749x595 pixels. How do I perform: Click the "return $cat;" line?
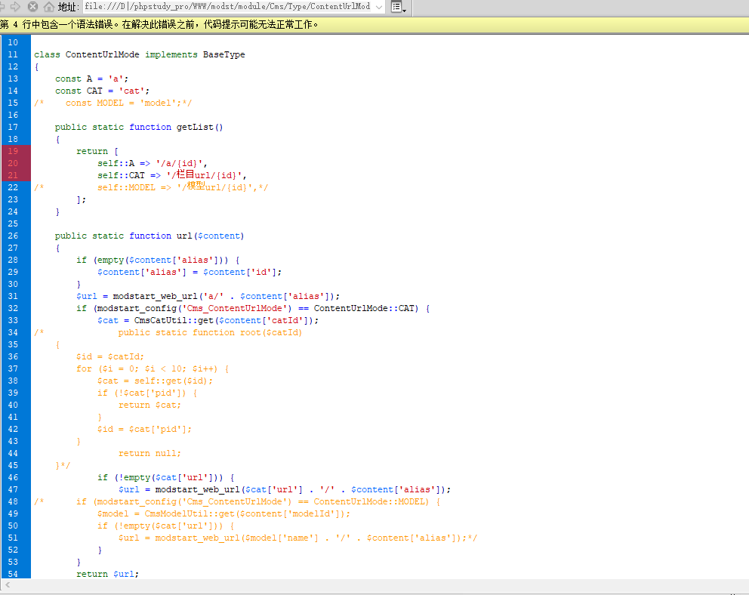149,405
